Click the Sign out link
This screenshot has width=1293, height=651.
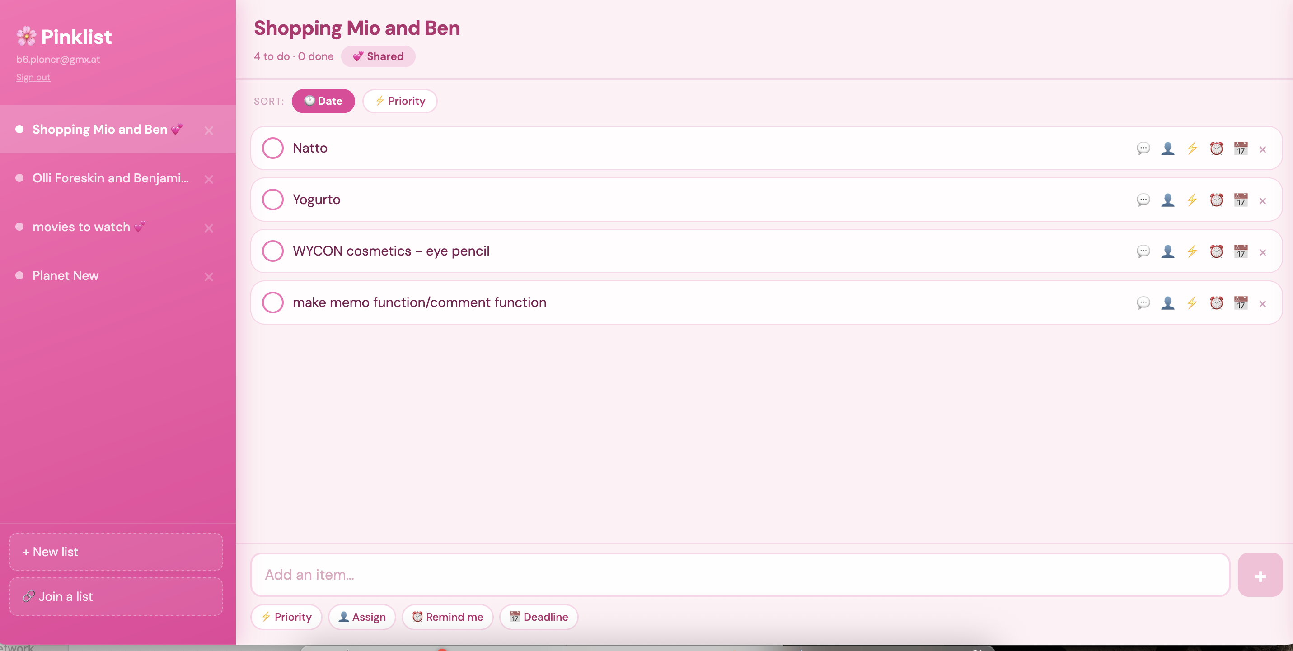pyautogui.click(x=33, y=77)
